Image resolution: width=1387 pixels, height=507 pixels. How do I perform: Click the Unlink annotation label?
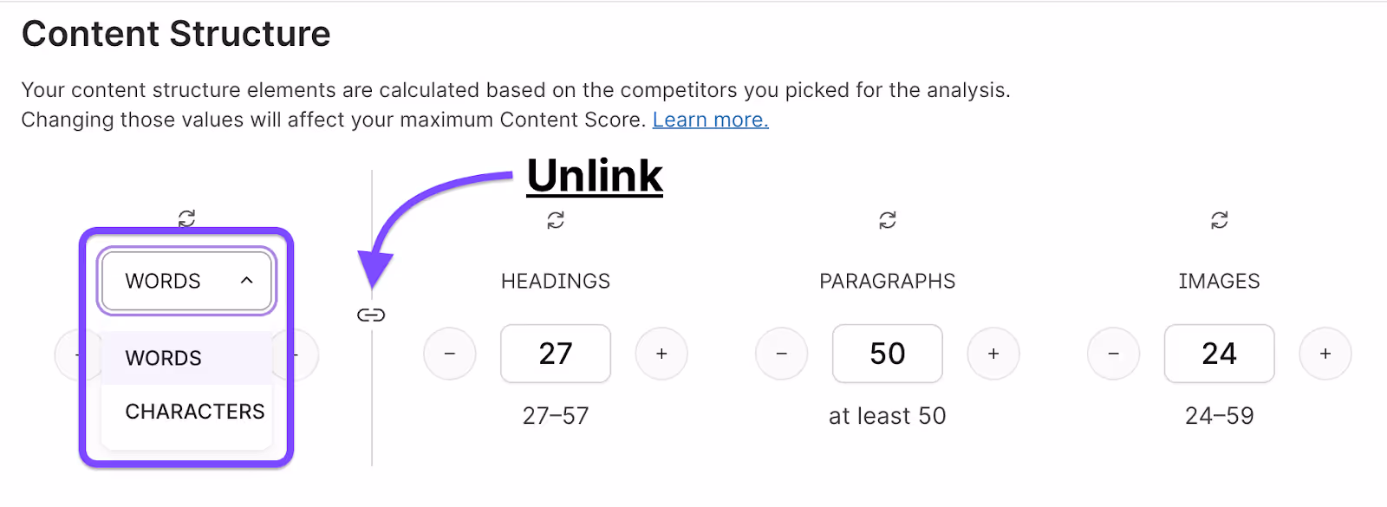[595, 176]
